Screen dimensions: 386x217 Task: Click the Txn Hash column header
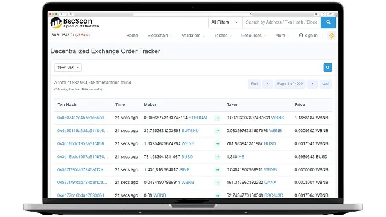(x=67, y=105)
